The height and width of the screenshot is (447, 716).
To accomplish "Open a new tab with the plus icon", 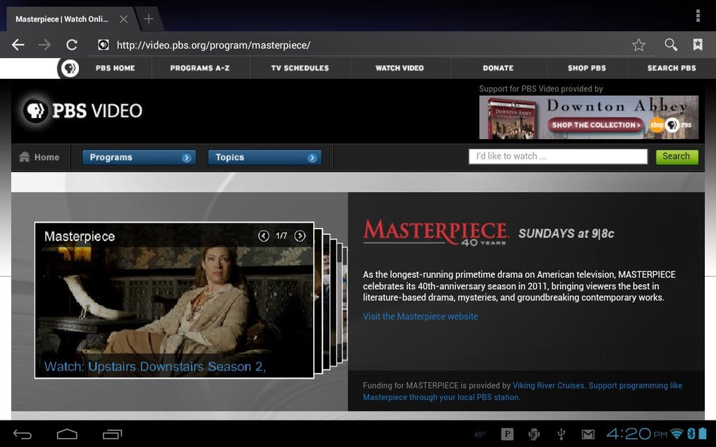I will pyautogui.click(x=148, y=19).
